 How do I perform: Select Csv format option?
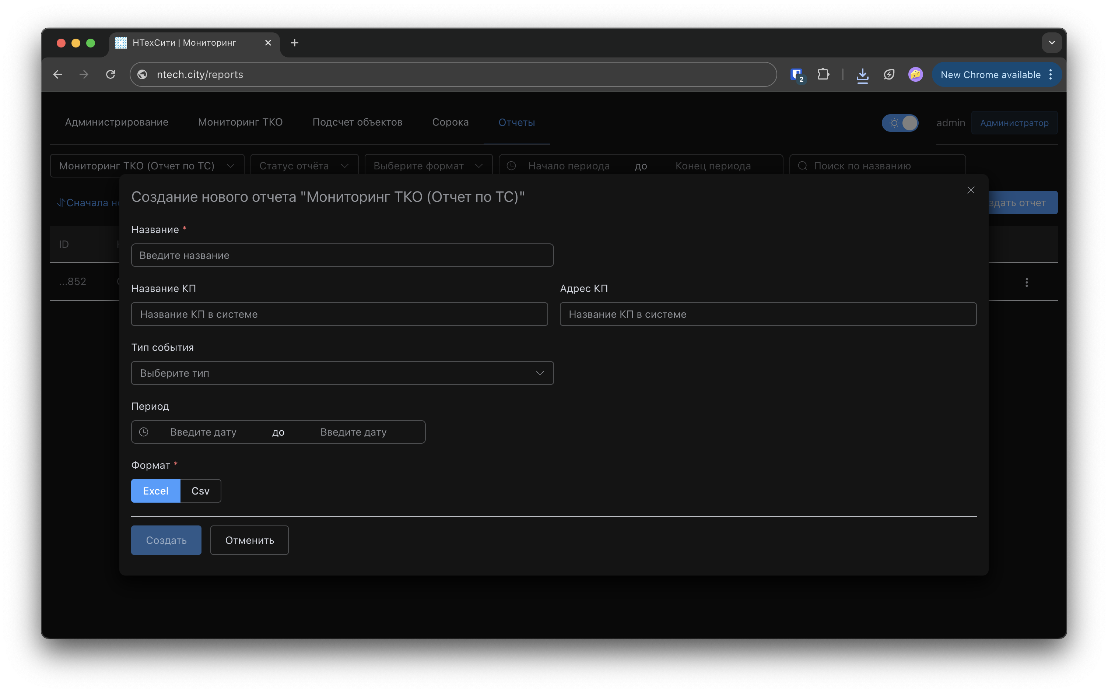click(x=200, y=491)
